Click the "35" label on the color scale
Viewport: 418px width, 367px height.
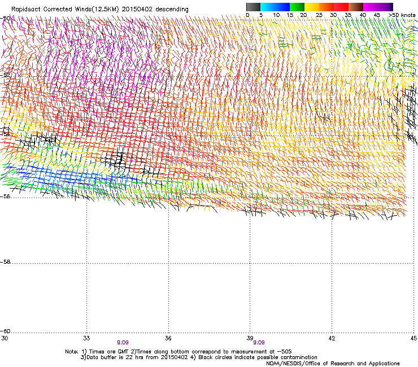[x=348, y=15]
